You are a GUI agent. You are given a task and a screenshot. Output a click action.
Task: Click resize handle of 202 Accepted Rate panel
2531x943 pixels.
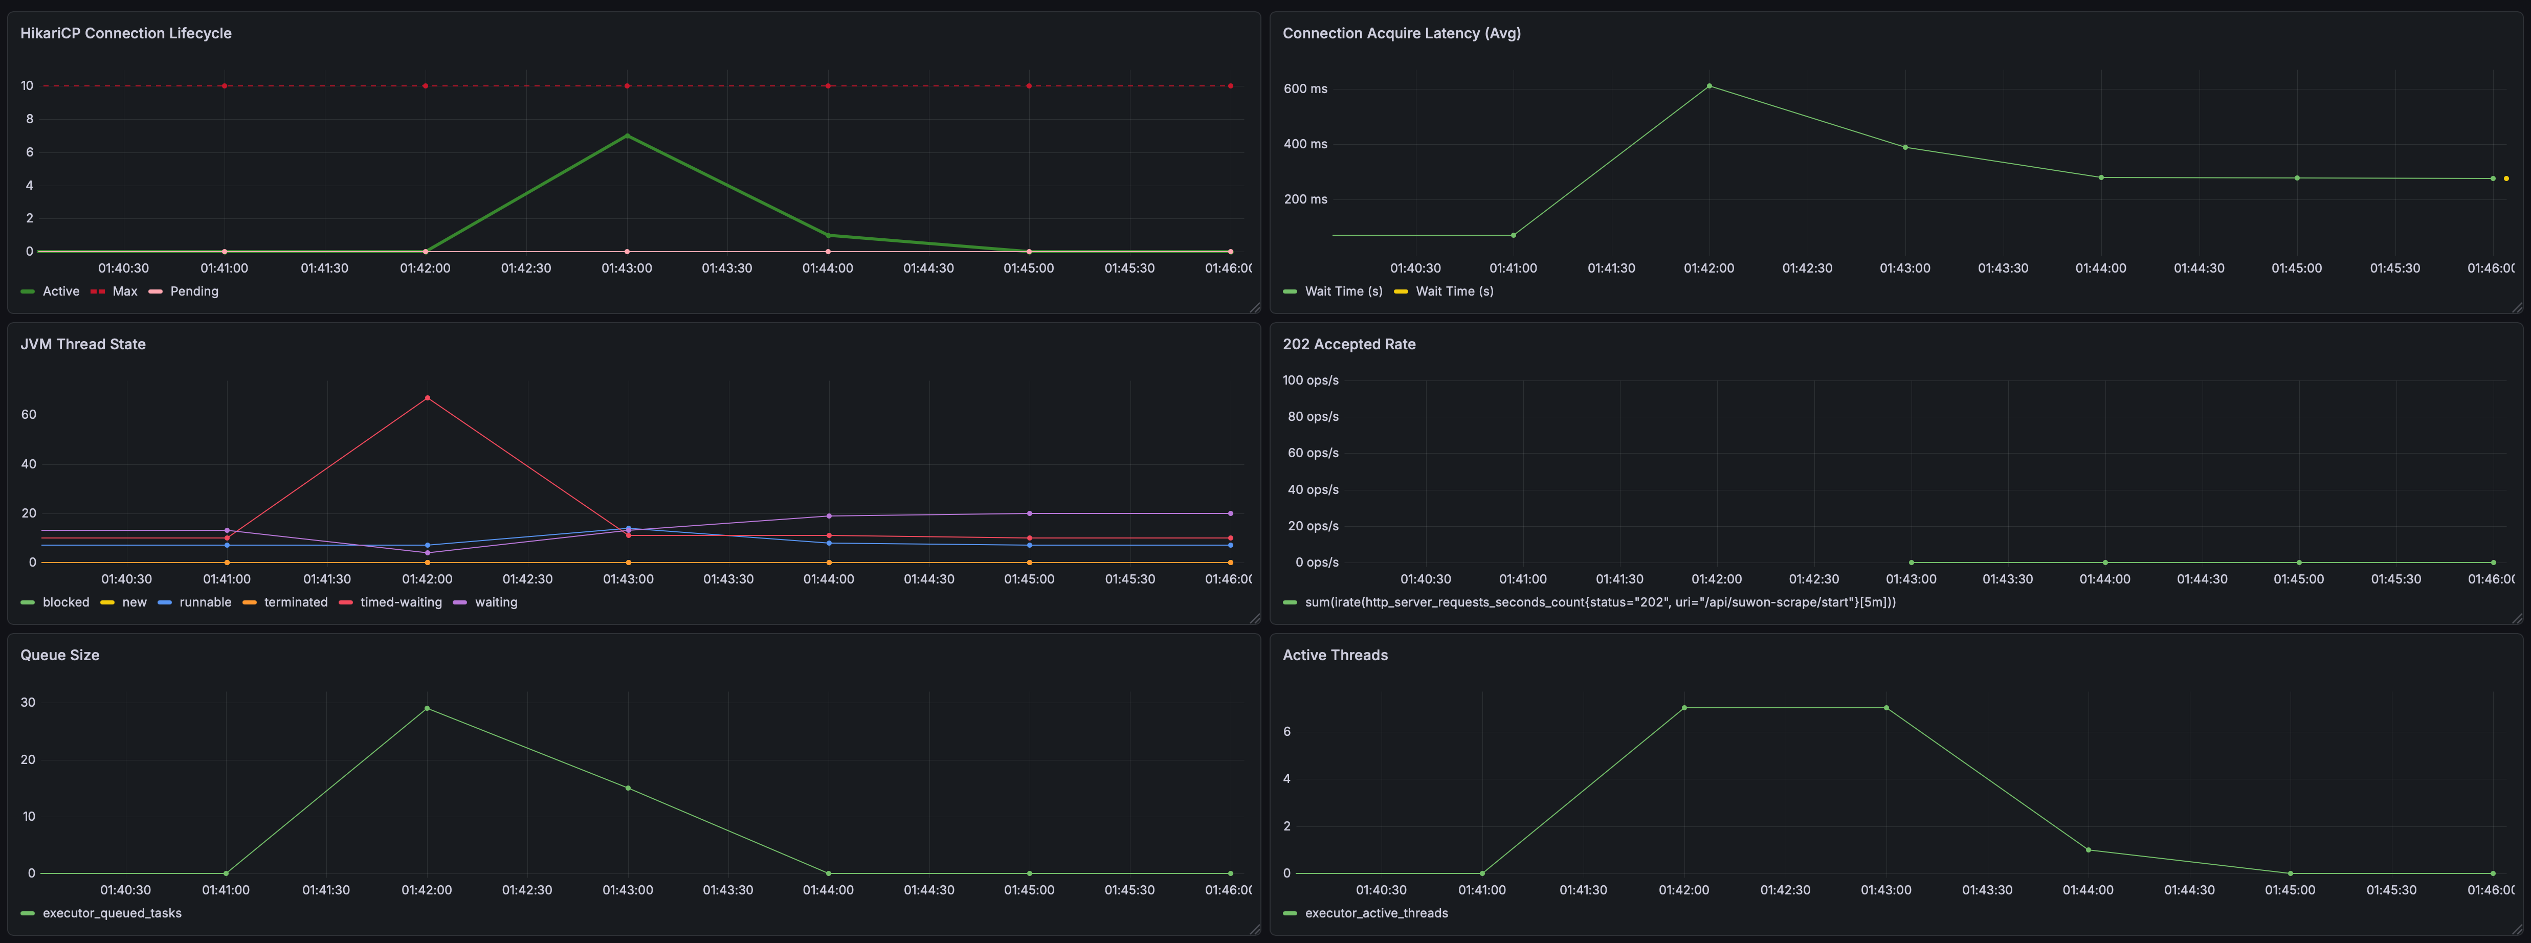[x=2516, y=619]
